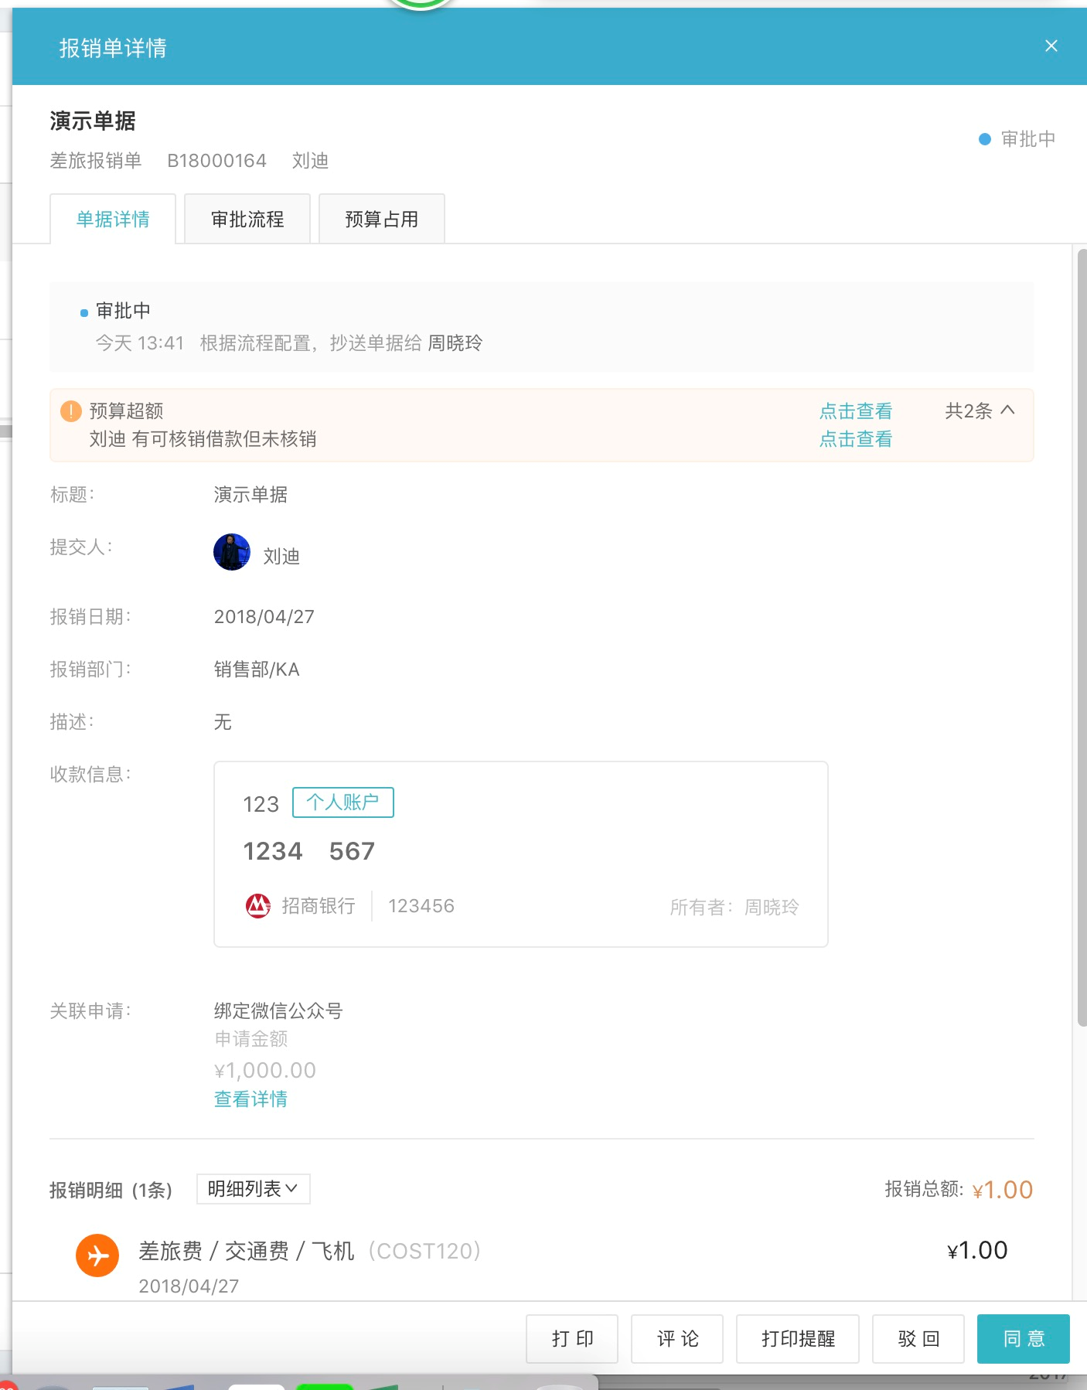Switch to the 审批流程 tab
This screenshot has height=1390, width=1087.
[247, 219]
